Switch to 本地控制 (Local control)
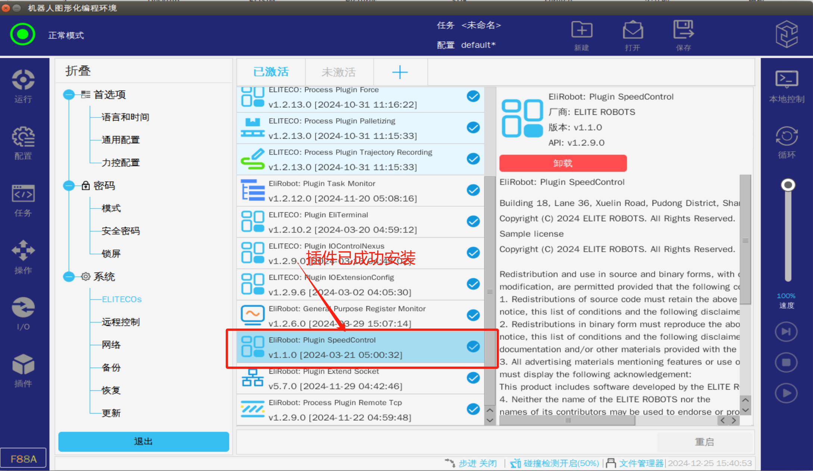The image size is (813, 471). point(787,87)
